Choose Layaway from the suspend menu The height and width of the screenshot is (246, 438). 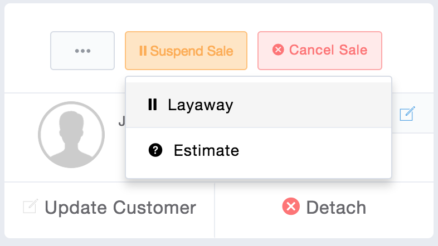(x=259, y=105)
